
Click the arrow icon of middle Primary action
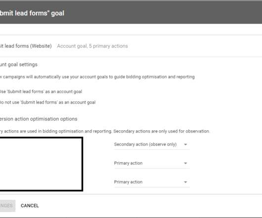(185, 163)
